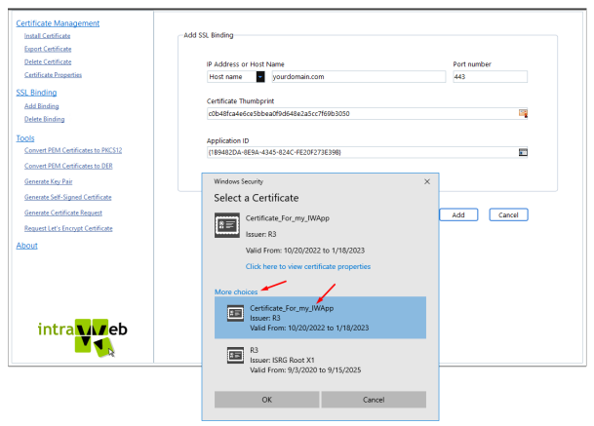
Task: Click view certificate properties link
Action: pyautogui.click(x=308, y=266)
